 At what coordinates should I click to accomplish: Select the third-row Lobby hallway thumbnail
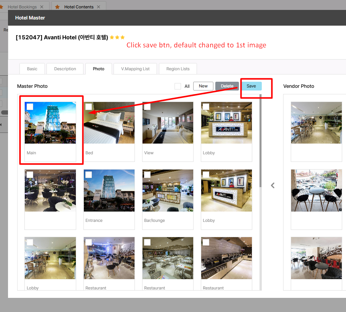50,258
